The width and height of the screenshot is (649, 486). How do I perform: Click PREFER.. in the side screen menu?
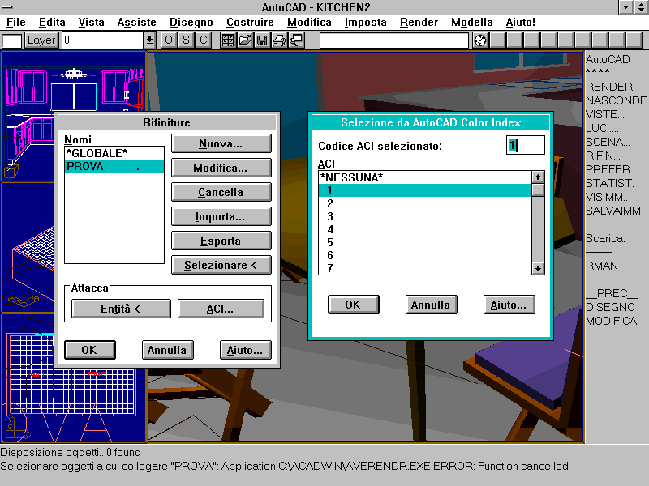pos(610,169)
